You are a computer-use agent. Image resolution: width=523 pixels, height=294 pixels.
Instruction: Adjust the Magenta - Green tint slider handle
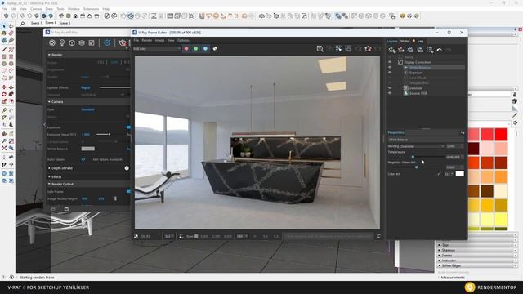click(x=416, y=167)
